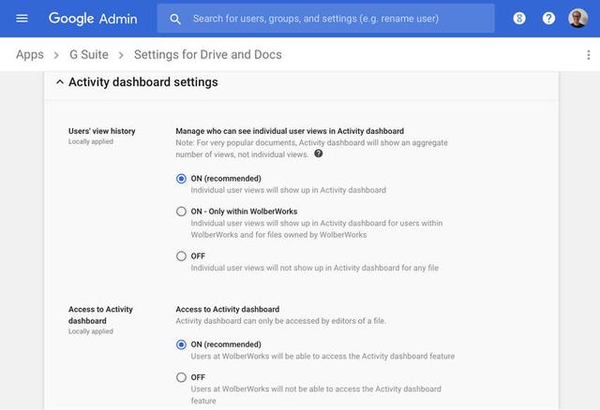
Task: Go to G Suite in the breadcrumb
Action: coord(89,55)
